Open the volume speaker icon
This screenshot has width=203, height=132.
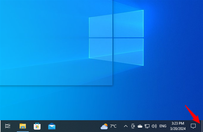154,126
